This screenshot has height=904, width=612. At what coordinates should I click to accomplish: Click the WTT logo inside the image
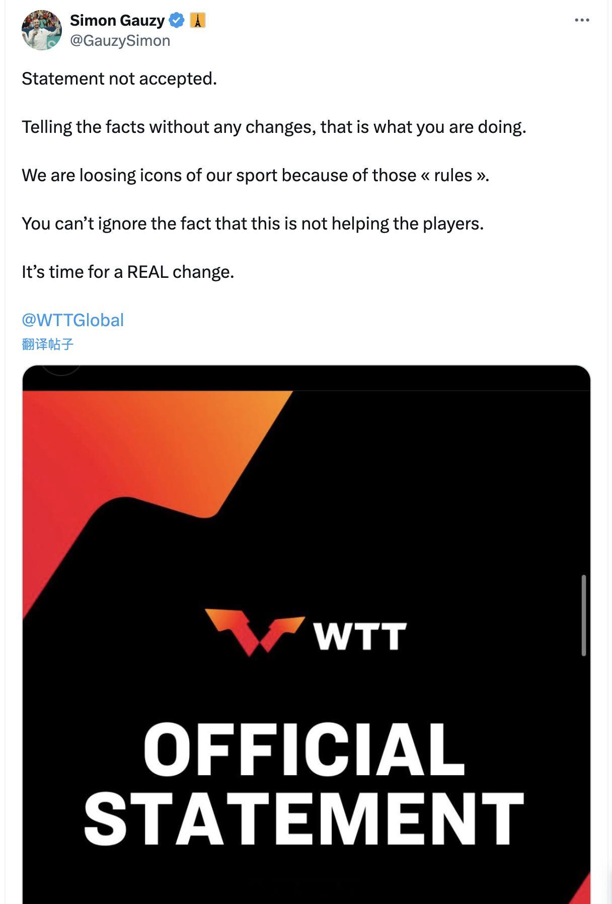[254, 631]
